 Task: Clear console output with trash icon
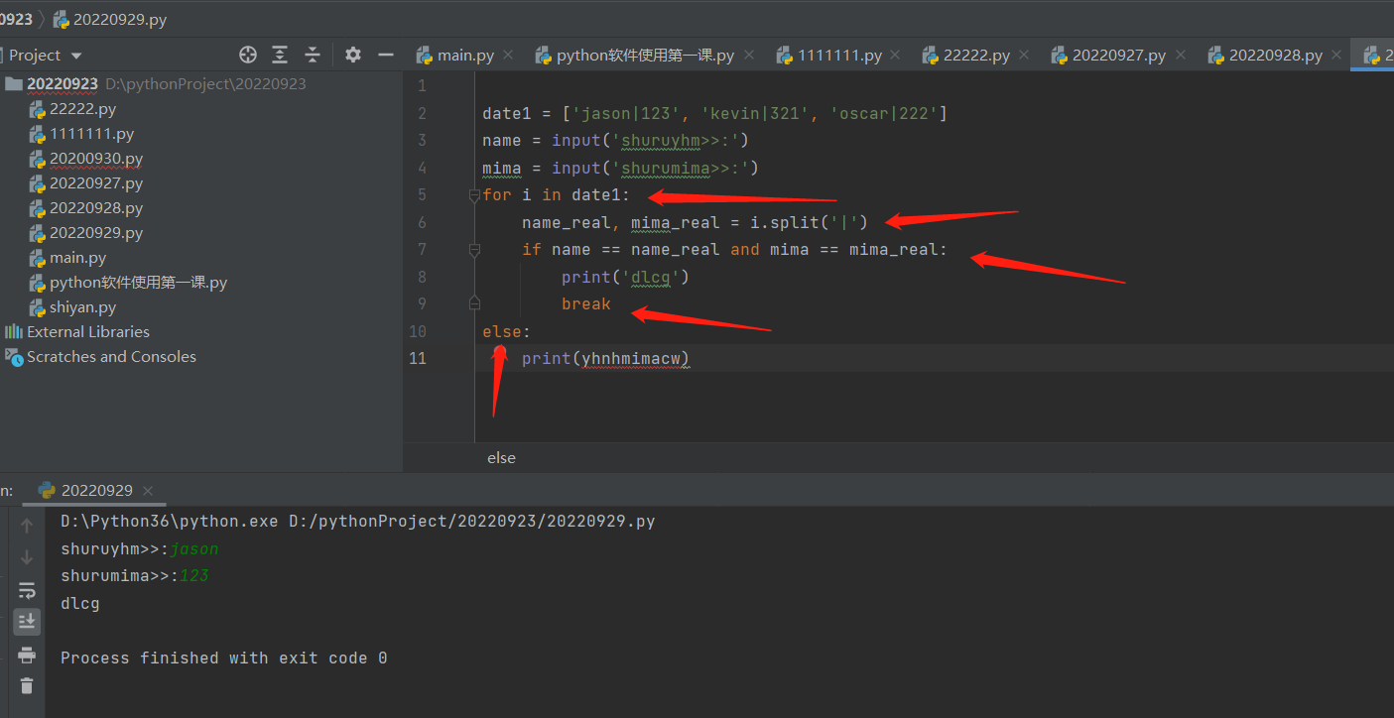pos(27,685)
